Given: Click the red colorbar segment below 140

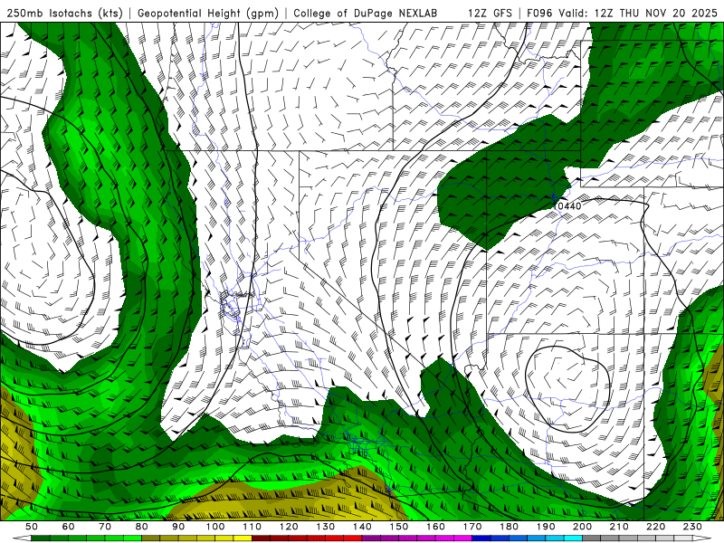Looking at the screenshot, I should tap(353, 538).
